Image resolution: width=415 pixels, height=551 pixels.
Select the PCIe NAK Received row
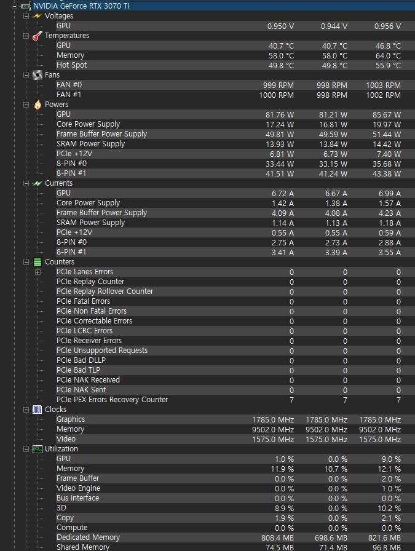pyautogui.click(x=235, y=380)
